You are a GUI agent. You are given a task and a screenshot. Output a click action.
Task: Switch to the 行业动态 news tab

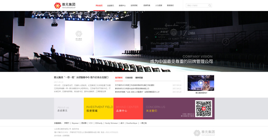point(129,78)
